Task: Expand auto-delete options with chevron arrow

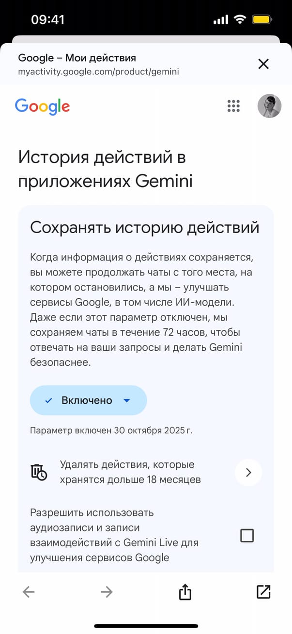Action: tap(248, 472)
